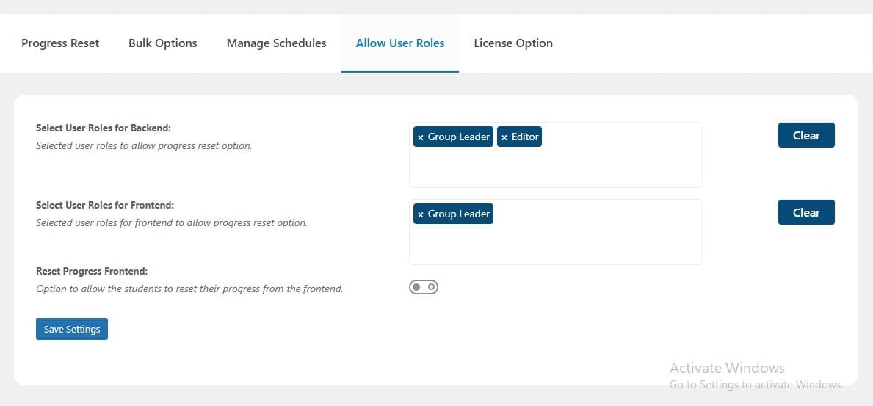The image size is (873, 406).
Task: Go to the Manage Schedules tab
Action: (x=276, y=43)
